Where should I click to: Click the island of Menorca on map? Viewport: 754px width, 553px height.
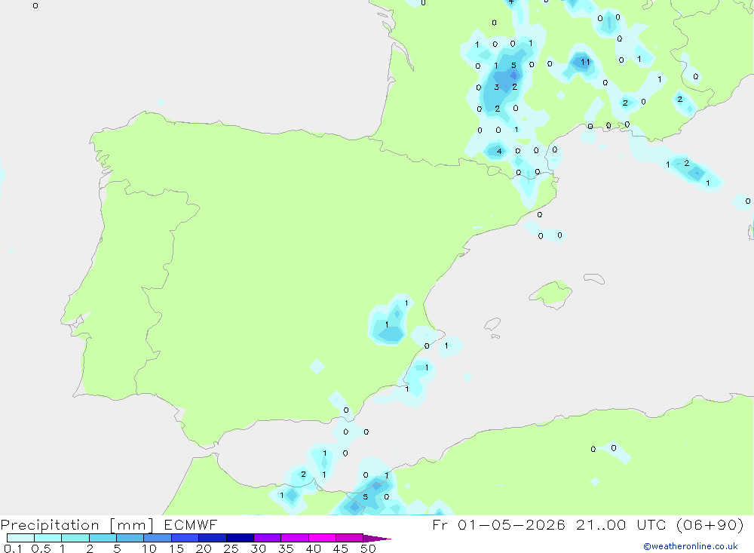(x=594, y=278)
